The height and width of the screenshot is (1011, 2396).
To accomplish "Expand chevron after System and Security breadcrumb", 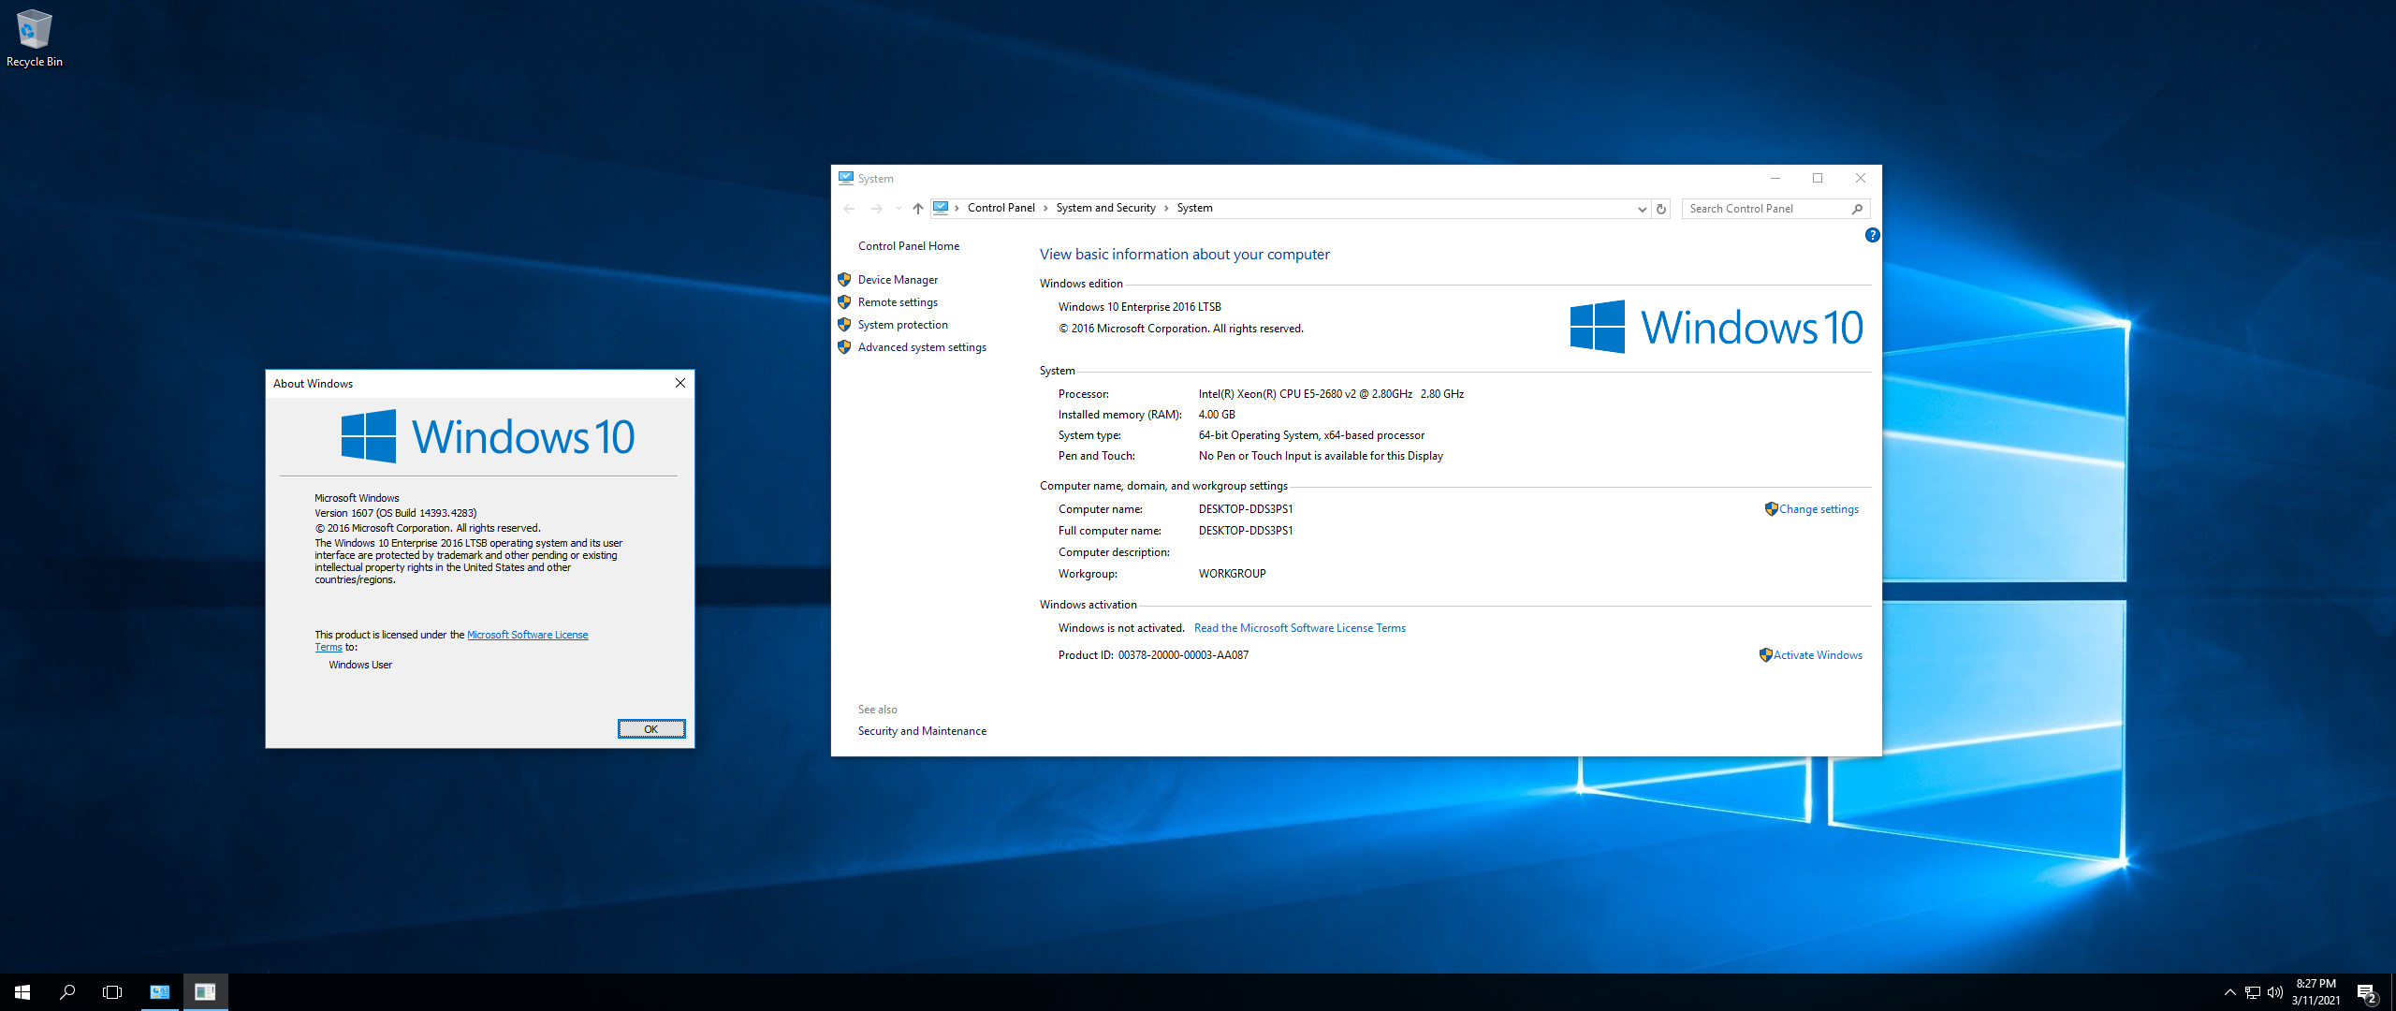I will tap(1166, 208).
